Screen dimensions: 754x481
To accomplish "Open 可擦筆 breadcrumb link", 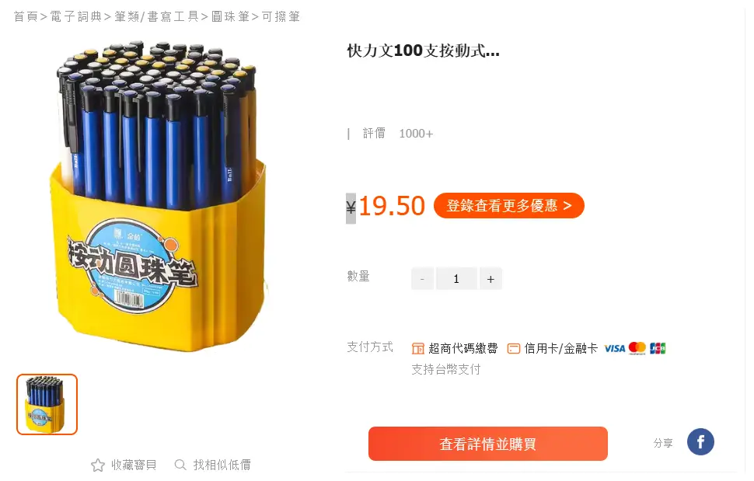I will [x=281, y=16].
